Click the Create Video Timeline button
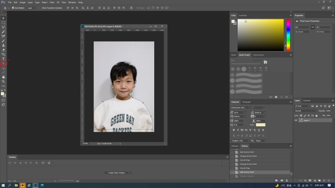Screen dimensions: 335x188 116,173
